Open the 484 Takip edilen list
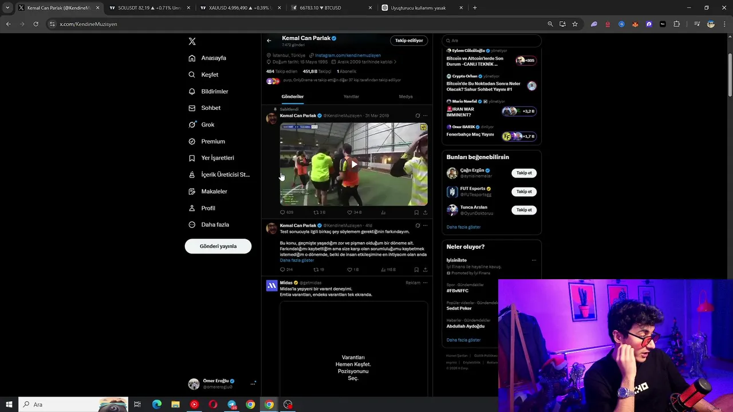Image resolution: width=733 pixels, height=412 pixels. point(282,72)
